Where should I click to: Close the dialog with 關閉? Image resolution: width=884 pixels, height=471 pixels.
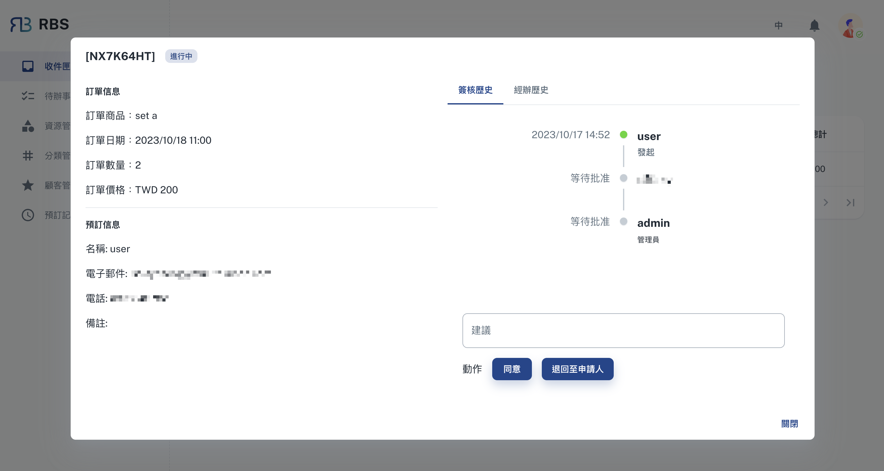789,424
